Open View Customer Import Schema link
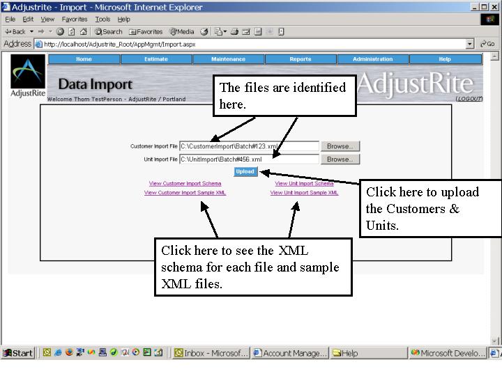Image resolution: width=502 pixels, height=376 pixels. [x=185, y=184]
